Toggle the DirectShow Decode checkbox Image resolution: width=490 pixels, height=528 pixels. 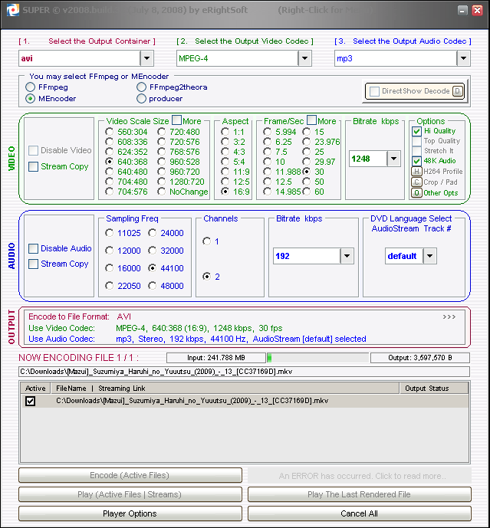374,91
